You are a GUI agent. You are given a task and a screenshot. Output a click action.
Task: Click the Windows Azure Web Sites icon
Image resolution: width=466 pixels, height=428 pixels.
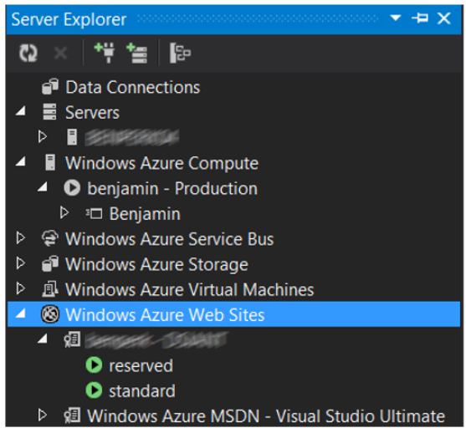[x=50, y=314]
